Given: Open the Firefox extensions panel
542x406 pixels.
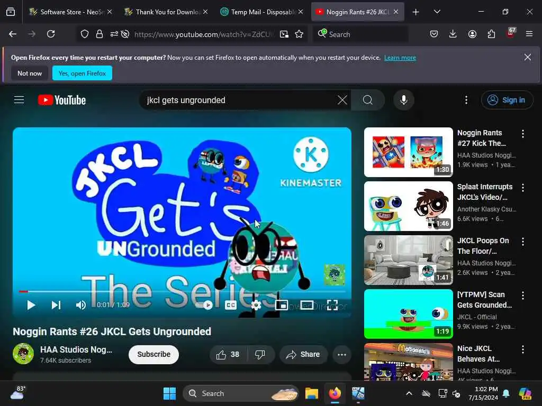Looking at the screenshot, I should (491, 34).
